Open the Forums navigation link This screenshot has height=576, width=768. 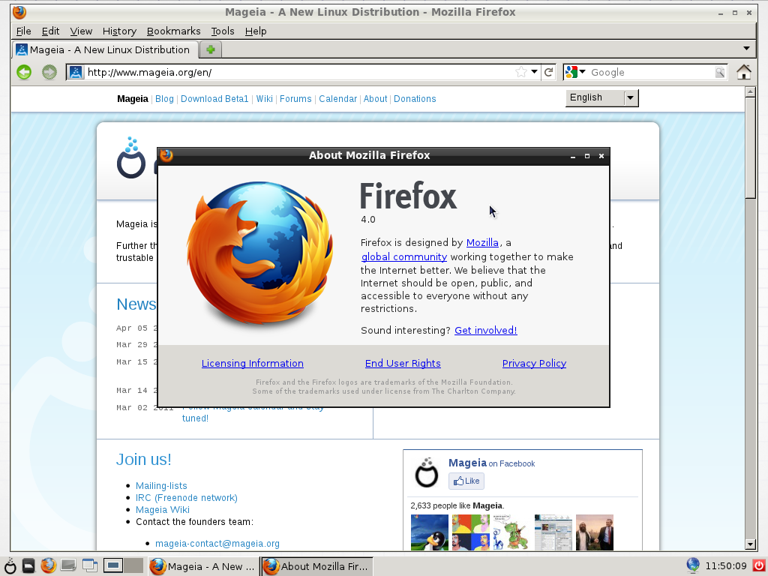(295, 98)
